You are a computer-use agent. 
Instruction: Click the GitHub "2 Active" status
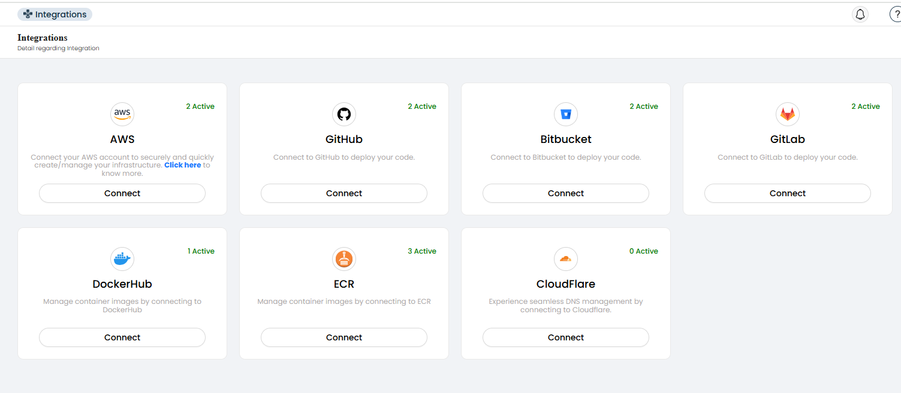pyautogui.click(x=422, y=106)
